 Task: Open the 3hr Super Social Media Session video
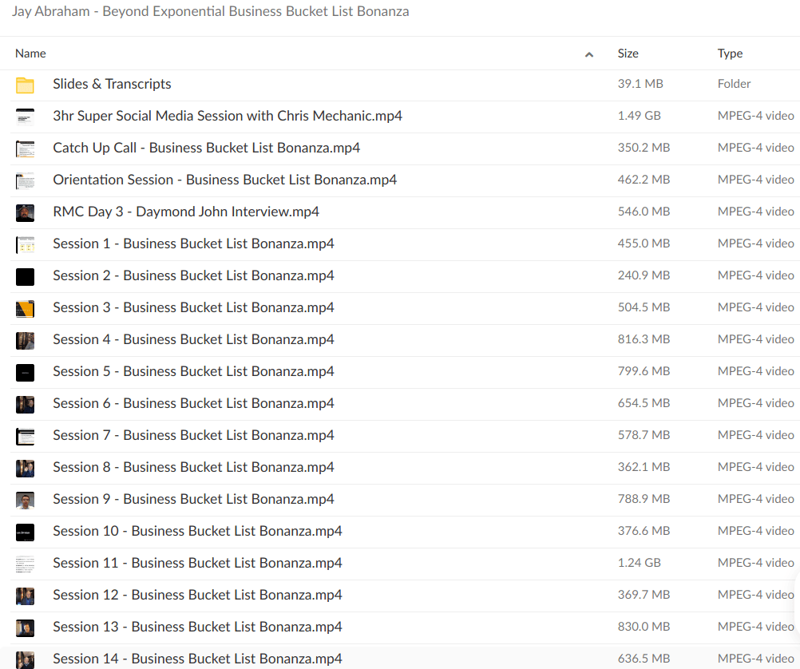(228, 116)
